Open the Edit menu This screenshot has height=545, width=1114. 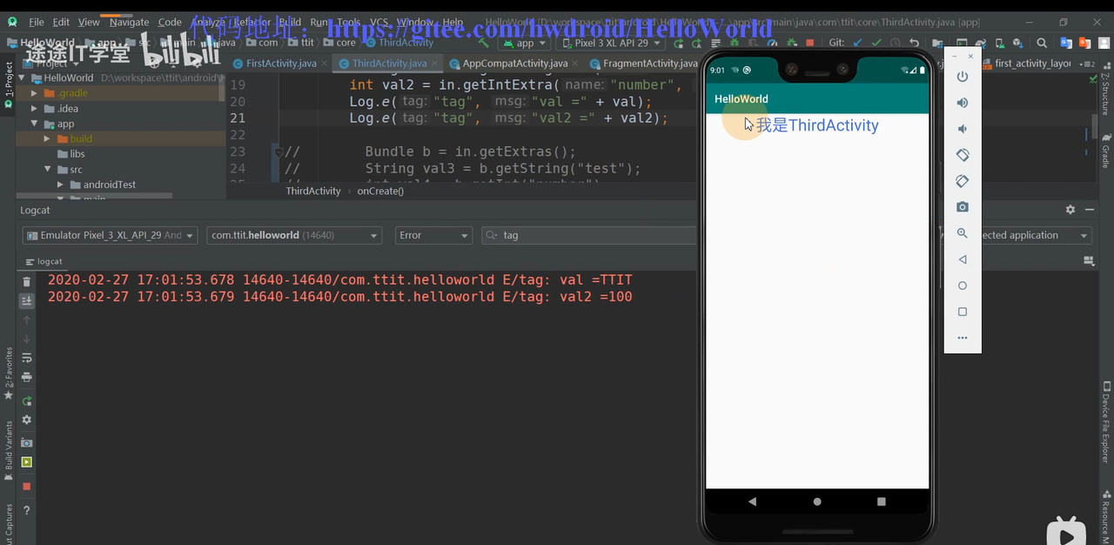pos(61,22)
